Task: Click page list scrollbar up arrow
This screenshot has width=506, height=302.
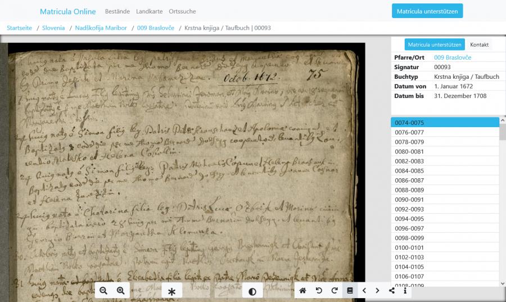Action: [x=503, y=120]
